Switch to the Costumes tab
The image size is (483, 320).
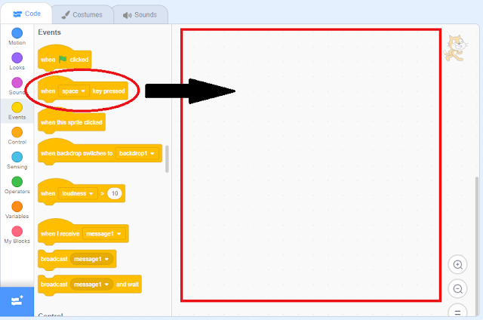[x=82, y=15]
